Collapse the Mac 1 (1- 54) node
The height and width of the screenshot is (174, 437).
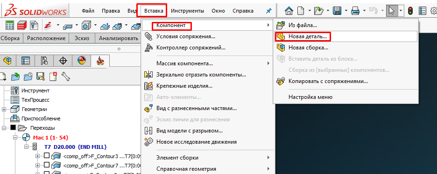(15, 138)
